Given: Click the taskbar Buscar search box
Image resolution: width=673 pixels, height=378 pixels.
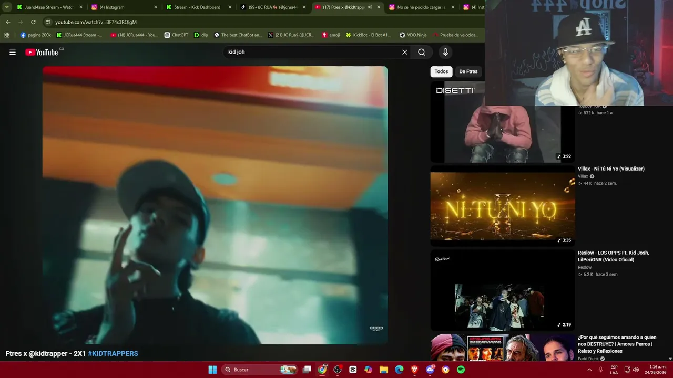Looking at the screenshot, I should pos(260,370).
